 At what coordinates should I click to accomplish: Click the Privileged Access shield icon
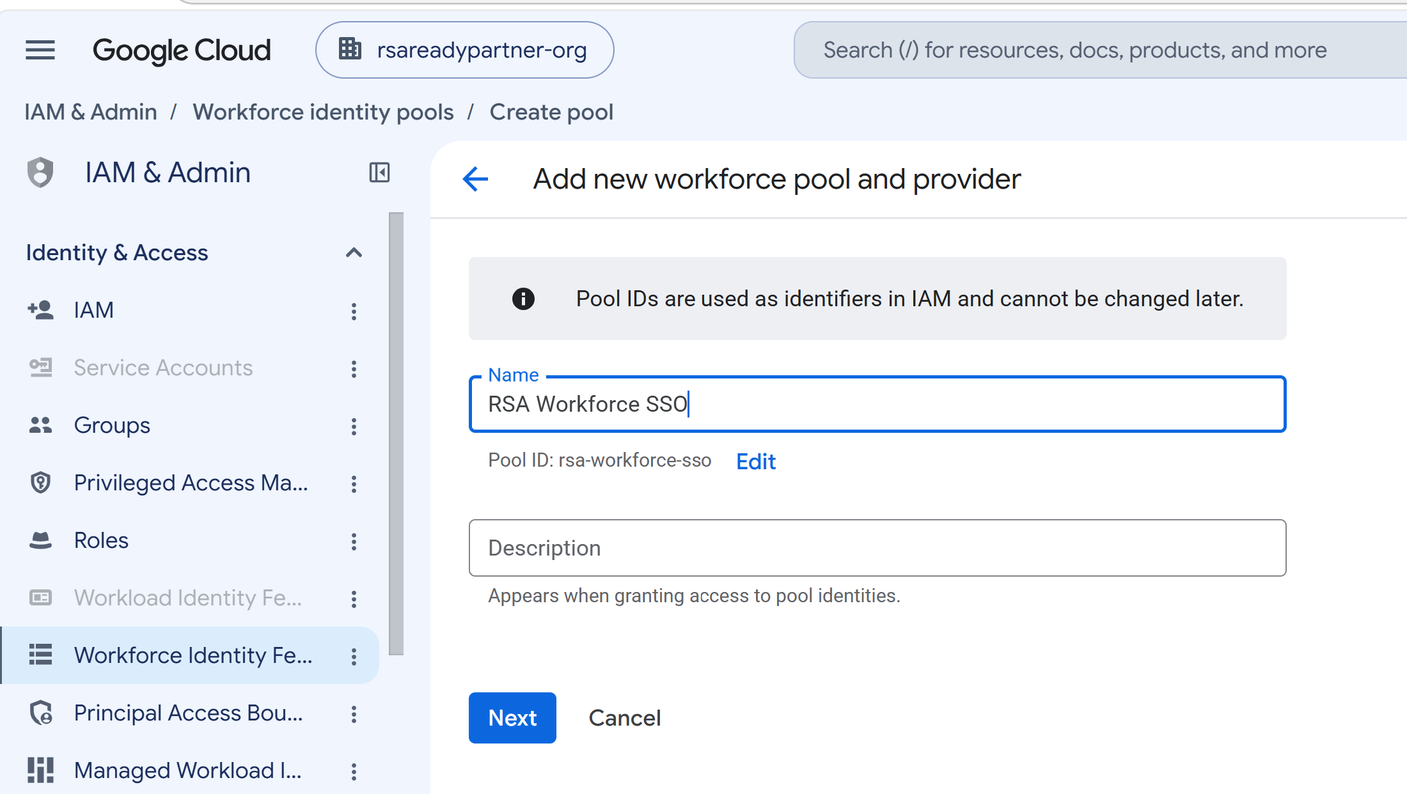(x=40, y=483)
